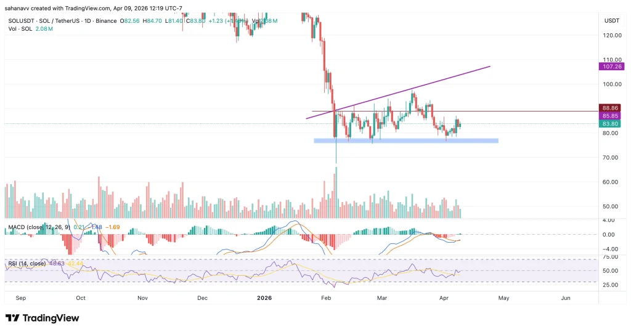Screen dimensions: 631x332
Task: Click the May label on time axis
Action: (x=503, y=298)
